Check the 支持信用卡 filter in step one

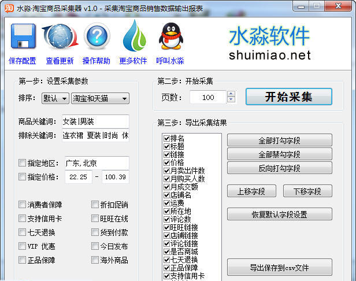(x=22, y=219)
